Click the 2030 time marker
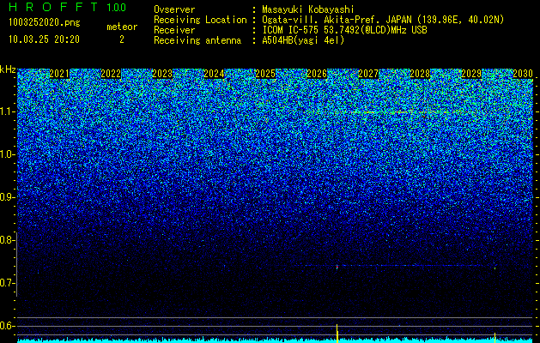The width and height of the screenshot is (540, 343). (523, 74)
